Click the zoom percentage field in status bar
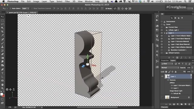Viewport: 194px width, 109px height. (x=10, y=107)
